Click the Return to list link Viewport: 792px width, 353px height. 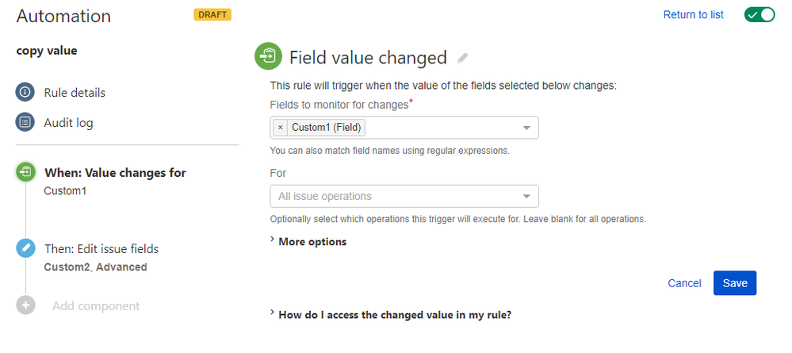[693, 14]
